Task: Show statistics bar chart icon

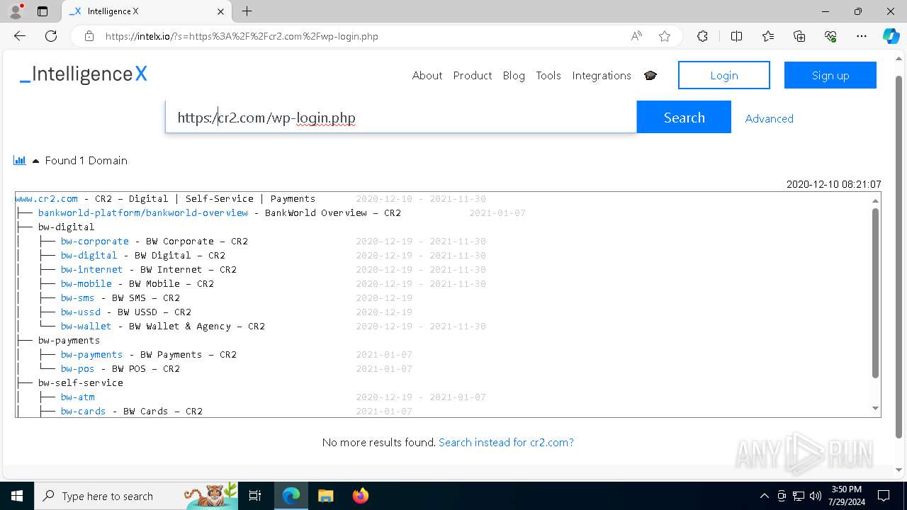Action: tap(20, 161)
